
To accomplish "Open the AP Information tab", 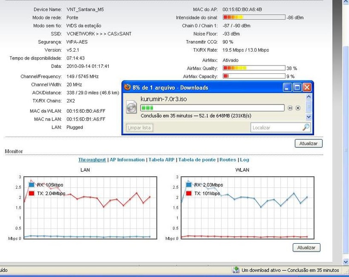I will 127,160.
